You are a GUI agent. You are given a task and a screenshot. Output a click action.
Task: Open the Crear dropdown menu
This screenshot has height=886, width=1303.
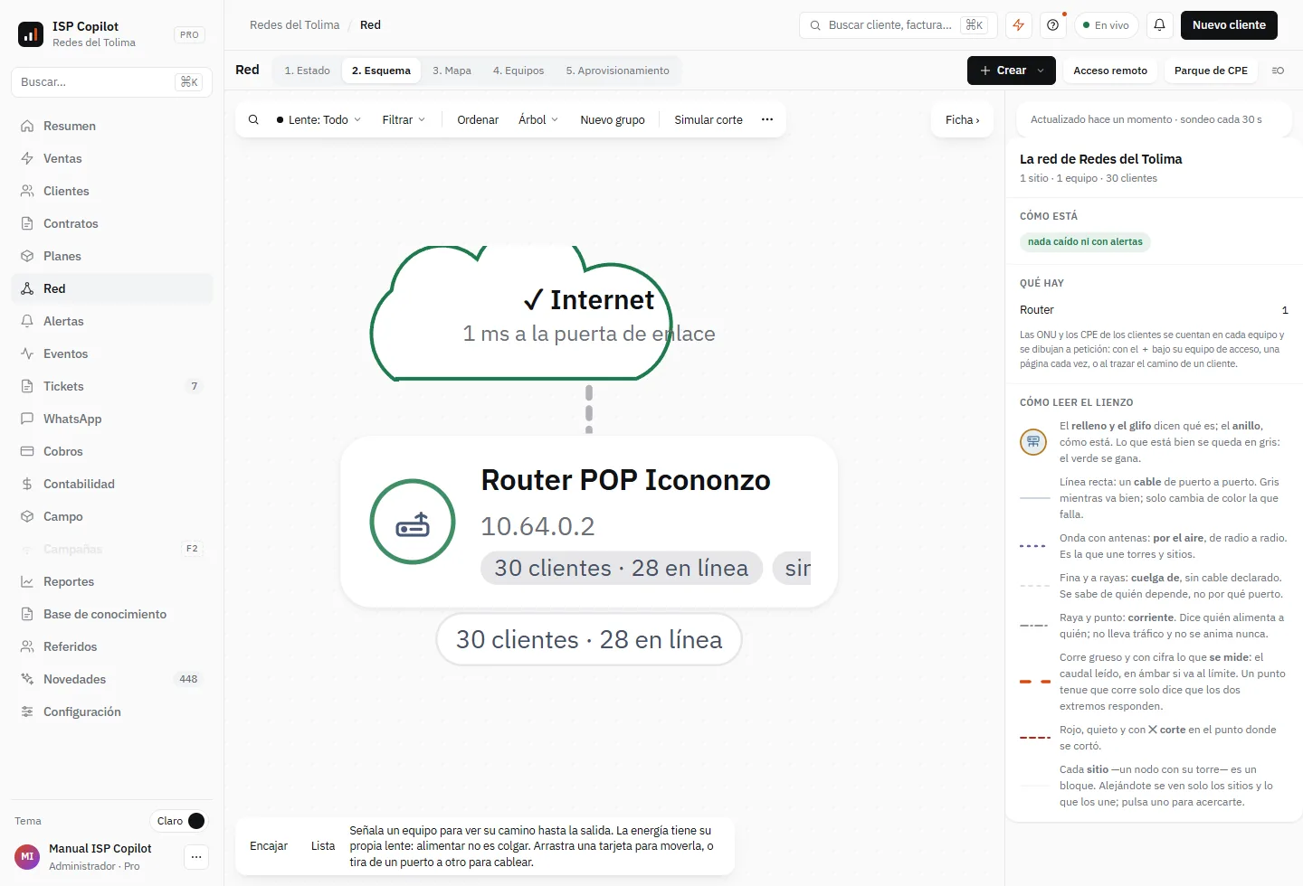tap(1012, 71)
